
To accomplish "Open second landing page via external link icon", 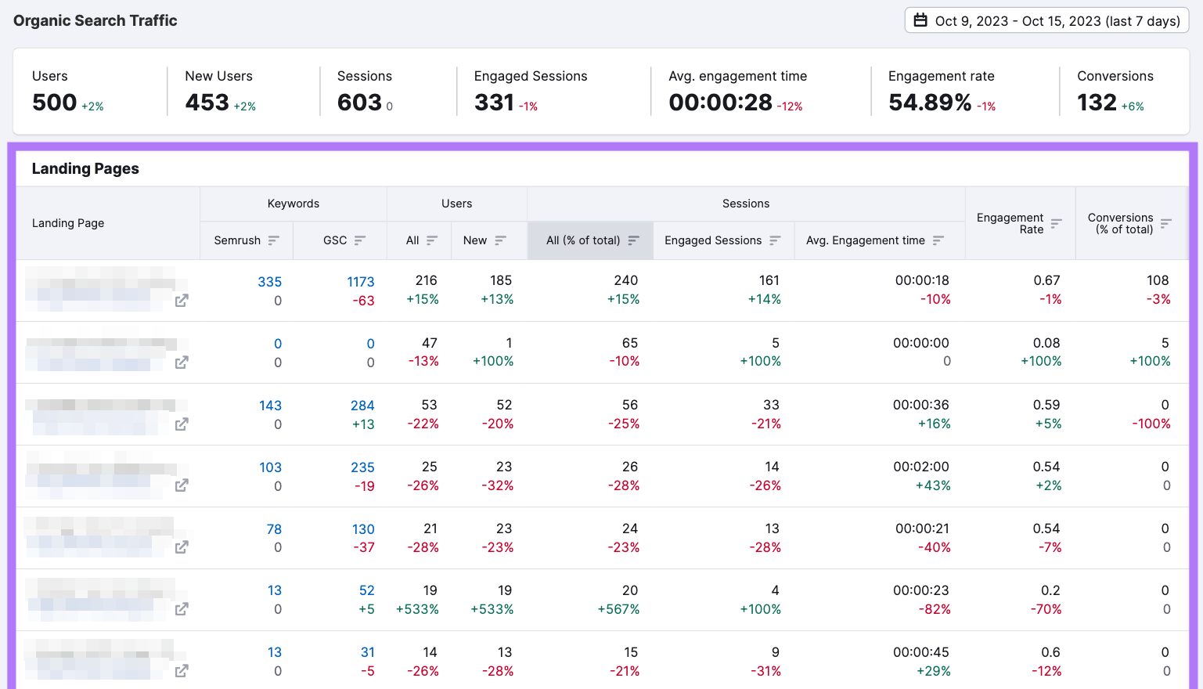I will (181, 362).
